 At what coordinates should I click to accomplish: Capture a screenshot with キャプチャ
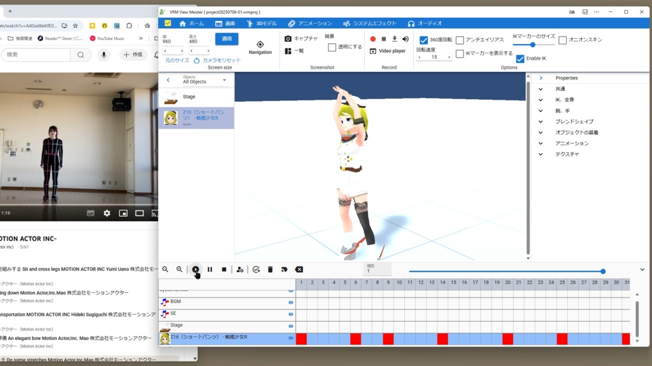click(x=301, y=39)
